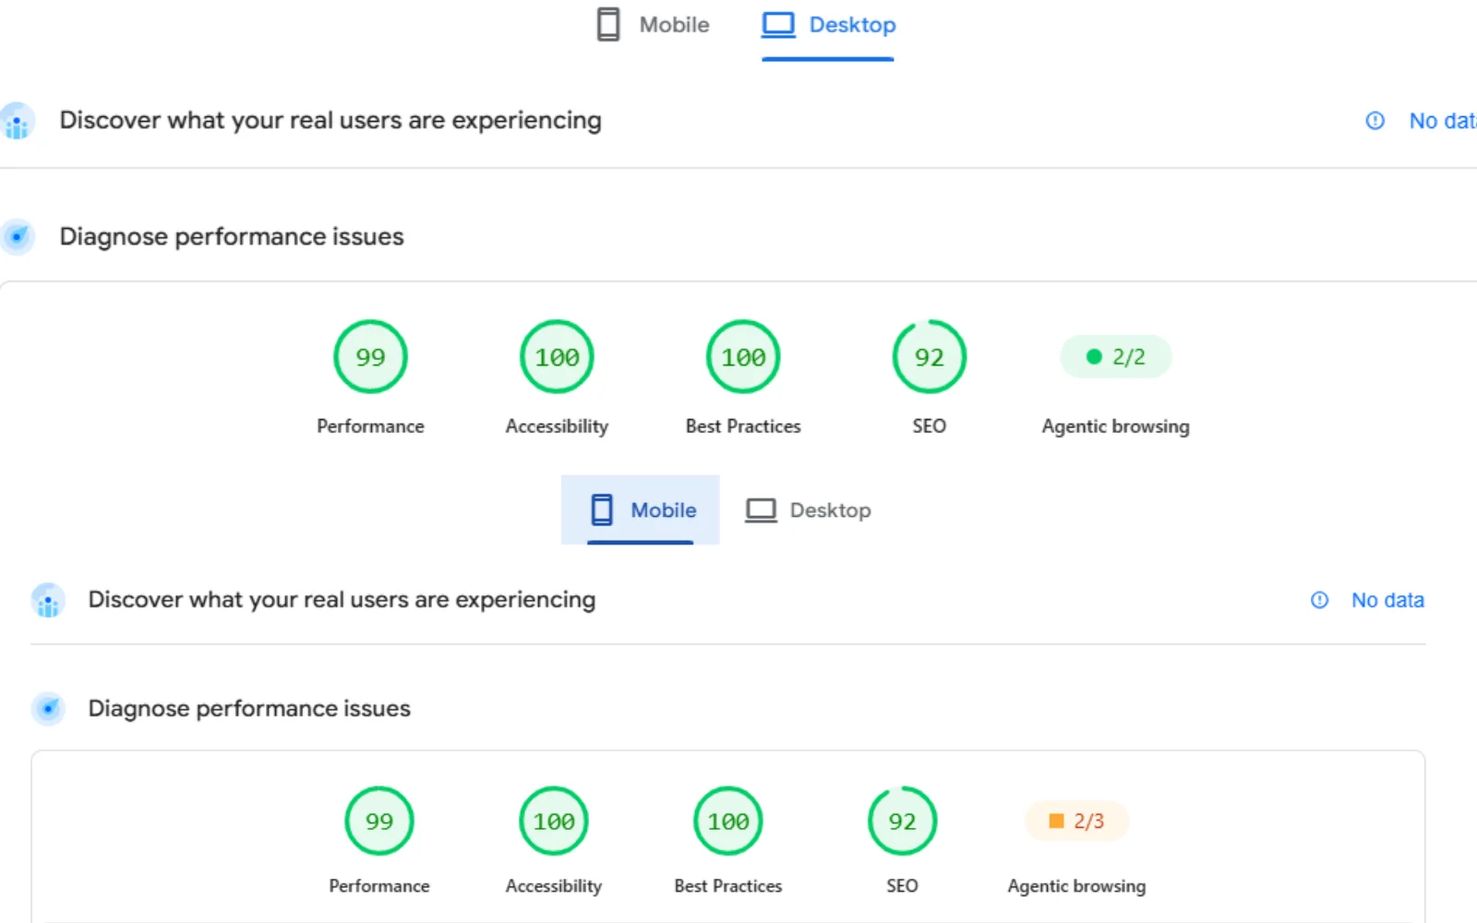The height and width of the screenshot is (923, 1477).
Task: Click the Agentic browsing label in the top report
Action: pos(1116,426)
